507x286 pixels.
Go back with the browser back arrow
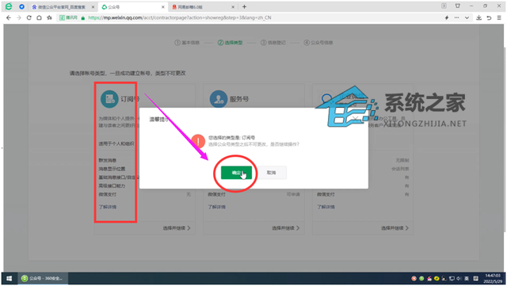[x=9, y=17]
